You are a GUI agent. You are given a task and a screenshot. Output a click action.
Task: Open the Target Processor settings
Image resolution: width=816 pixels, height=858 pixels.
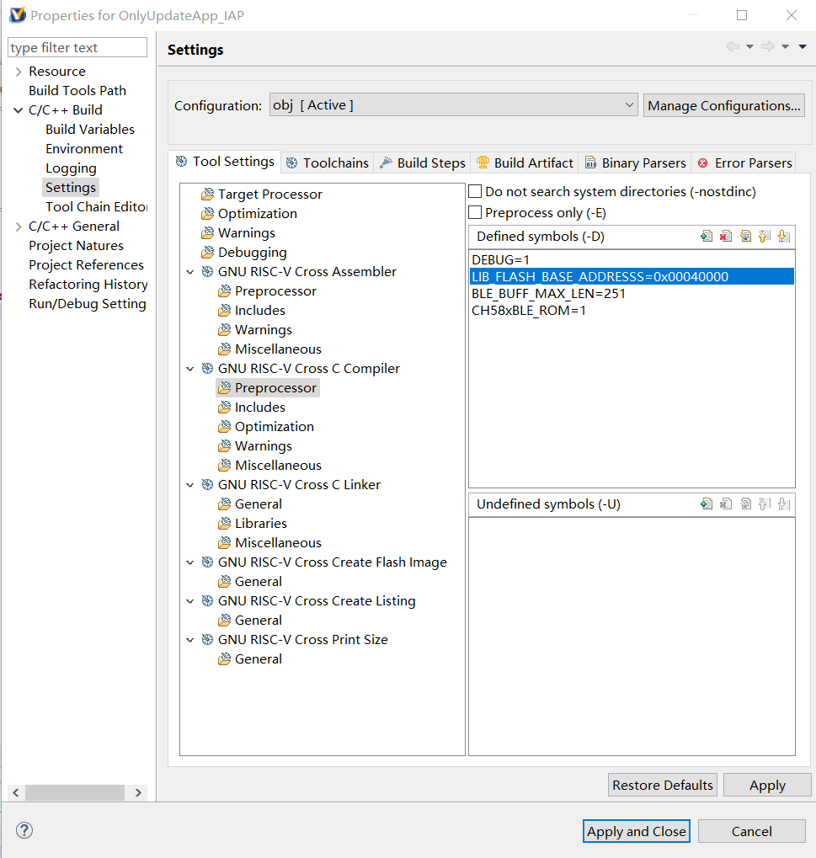(x=269, y=195)
